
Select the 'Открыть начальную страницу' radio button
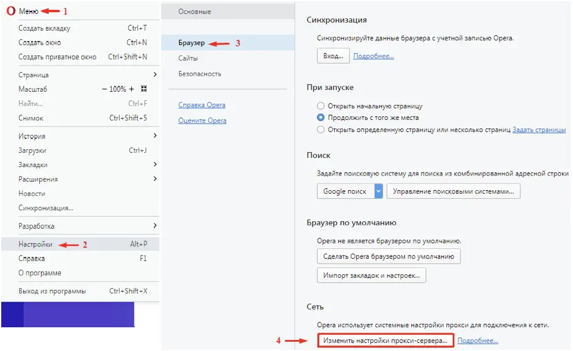click(x=321, y=106)
